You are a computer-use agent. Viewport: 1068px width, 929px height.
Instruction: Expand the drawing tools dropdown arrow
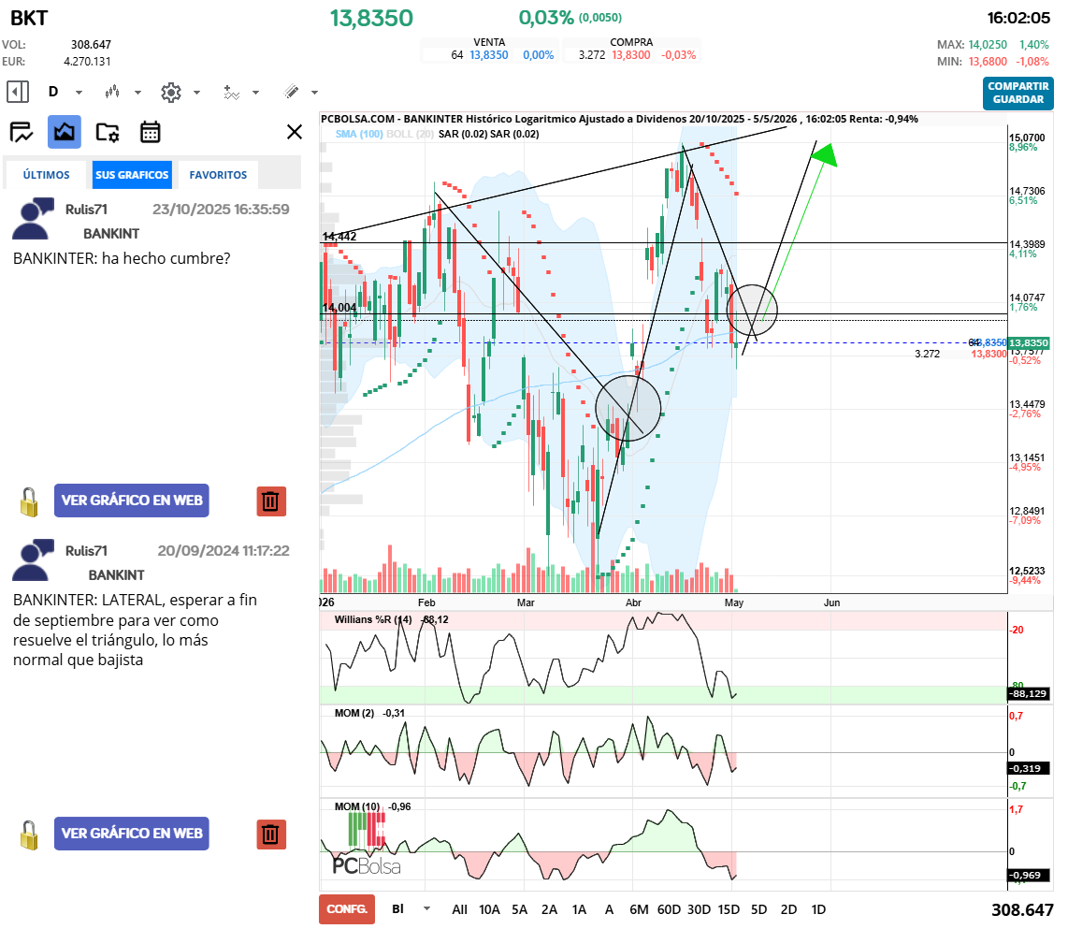click(x=314, y=92)
